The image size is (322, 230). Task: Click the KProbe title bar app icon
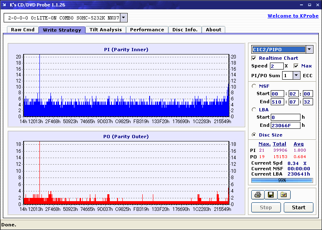coord(4,4)
